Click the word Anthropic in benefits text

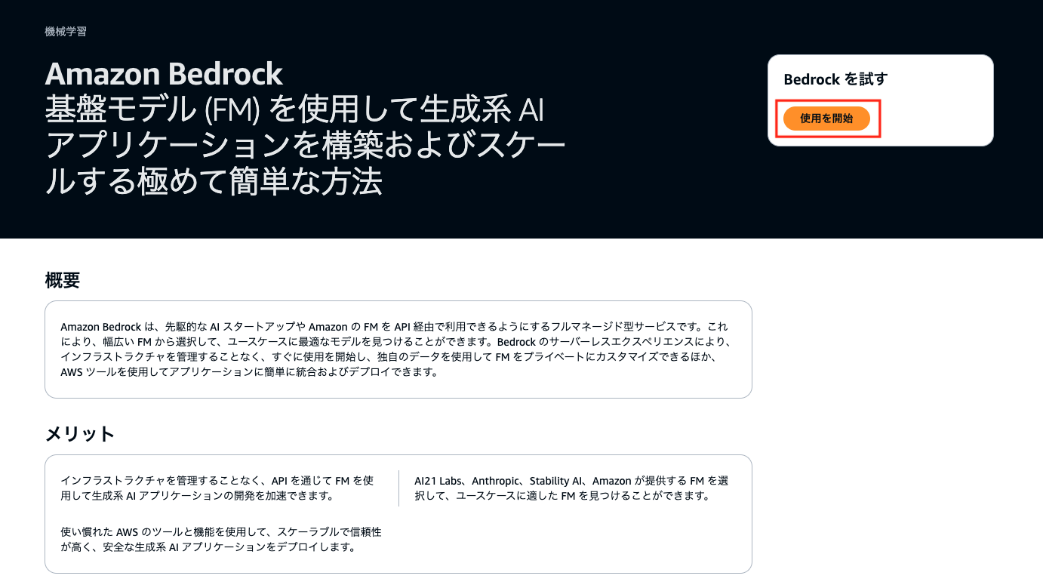(497, 481)
